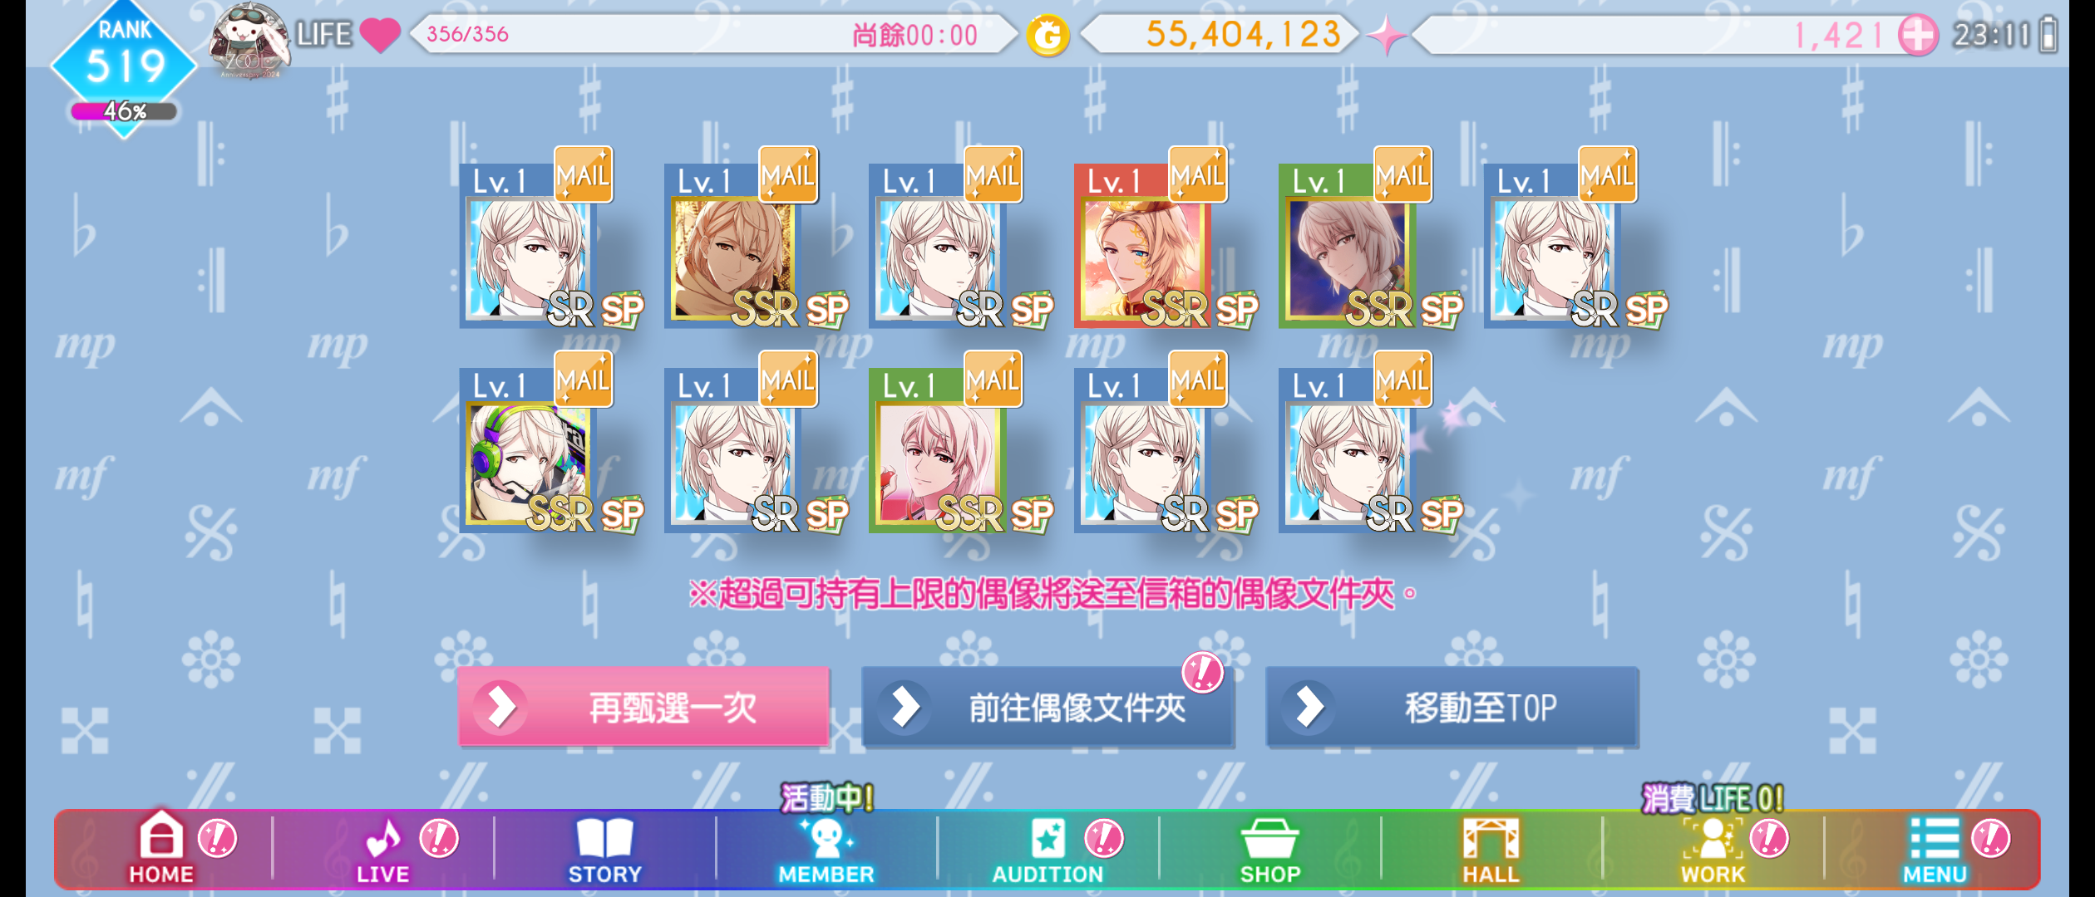Click the gold G coin icon
Screen dimensions: 2095x897
point(1047,36)
